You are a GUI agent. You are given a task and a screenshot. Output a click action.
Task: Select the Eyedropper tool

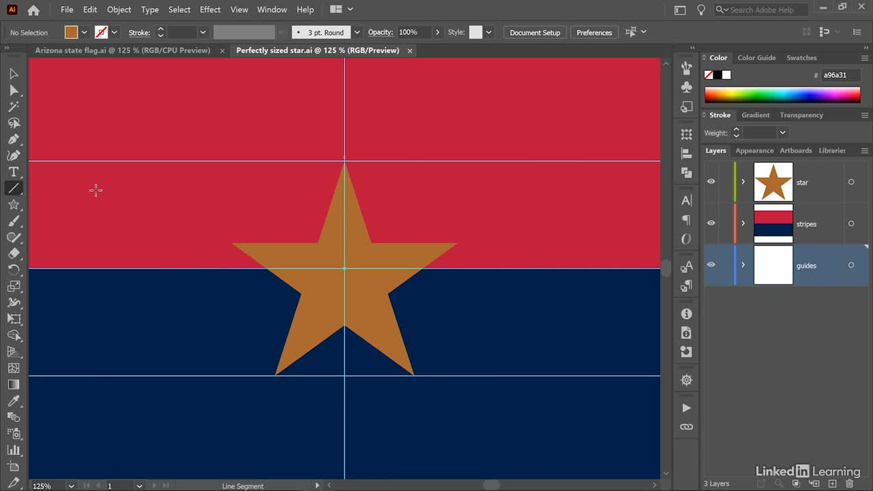click(x=14, y=401)
